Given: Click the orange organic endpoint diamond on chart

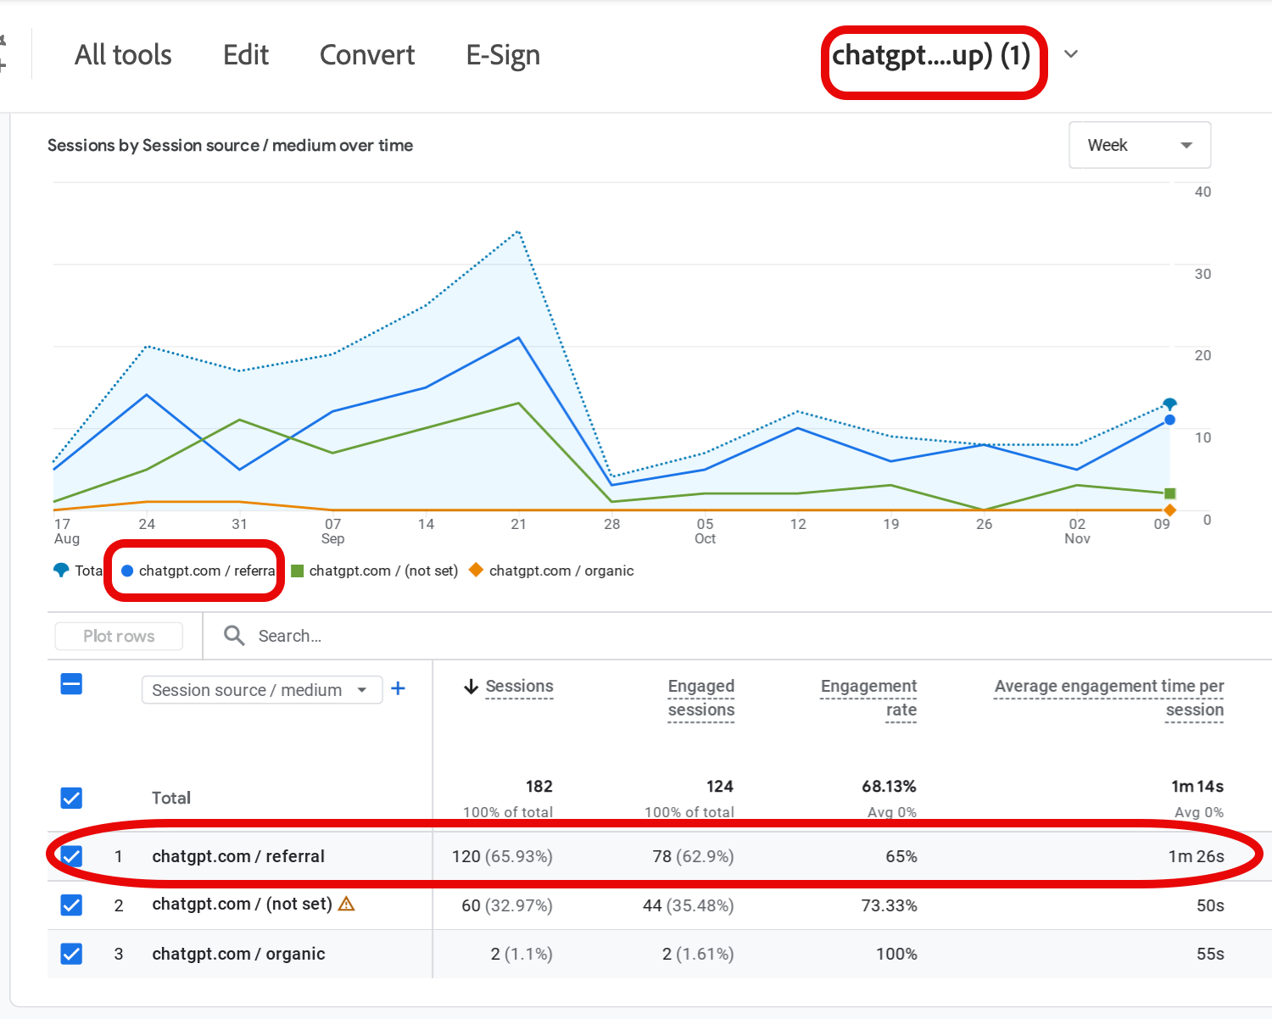Looking at the screenshot, I should pos(1170,510).
